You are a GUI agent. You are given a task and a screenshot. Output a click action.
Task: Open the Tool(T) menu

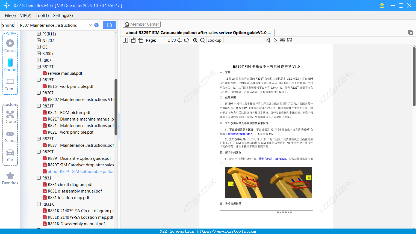coord(42,16)
